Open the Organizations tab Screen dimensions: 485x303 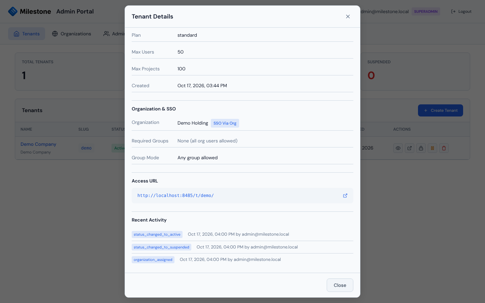[x=71, y=34]
